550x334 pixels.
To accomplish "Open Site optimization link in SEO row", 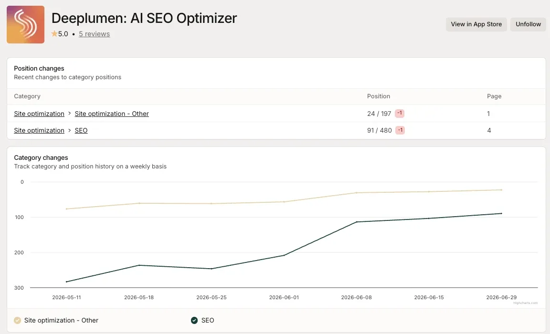I will point(39,130).
